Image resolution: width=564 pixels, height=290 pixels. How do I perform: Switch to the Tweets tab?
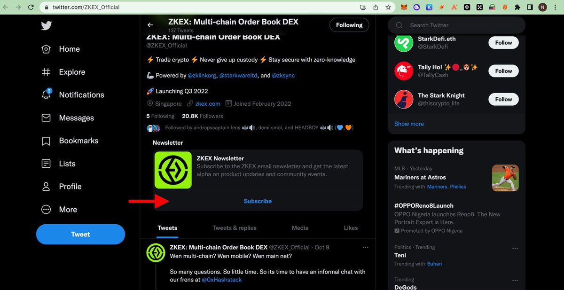coord(167,228)
